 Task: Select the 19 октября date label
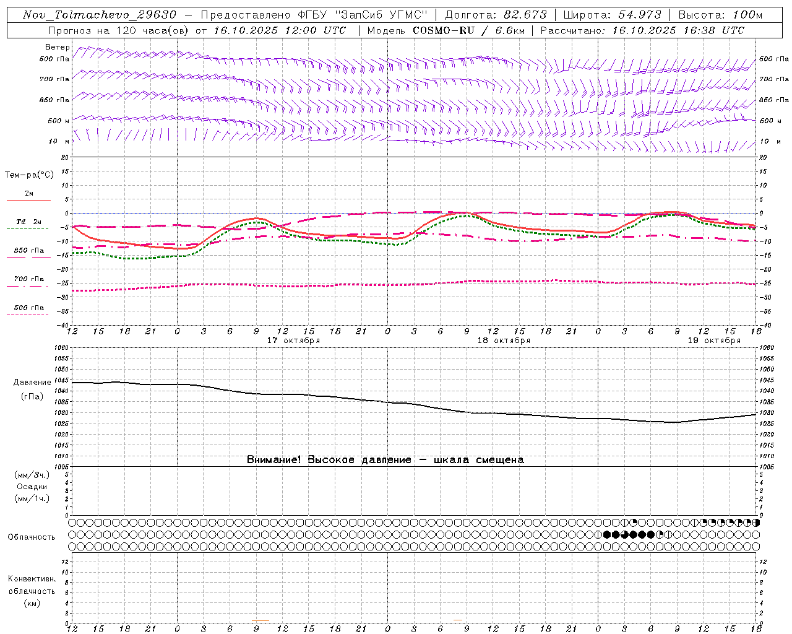tap(714, 341)
